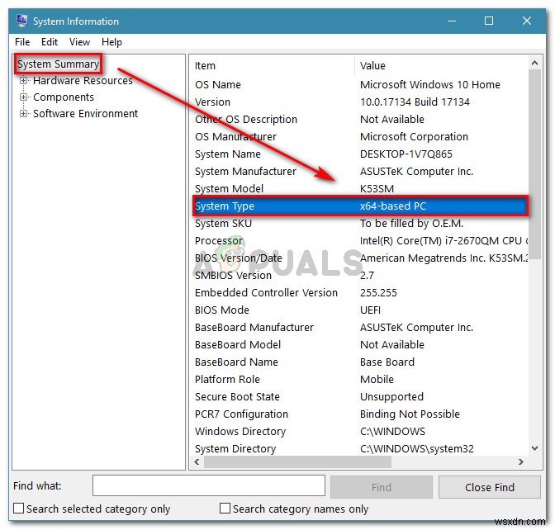Click the Close Find button

click(490, 487)
